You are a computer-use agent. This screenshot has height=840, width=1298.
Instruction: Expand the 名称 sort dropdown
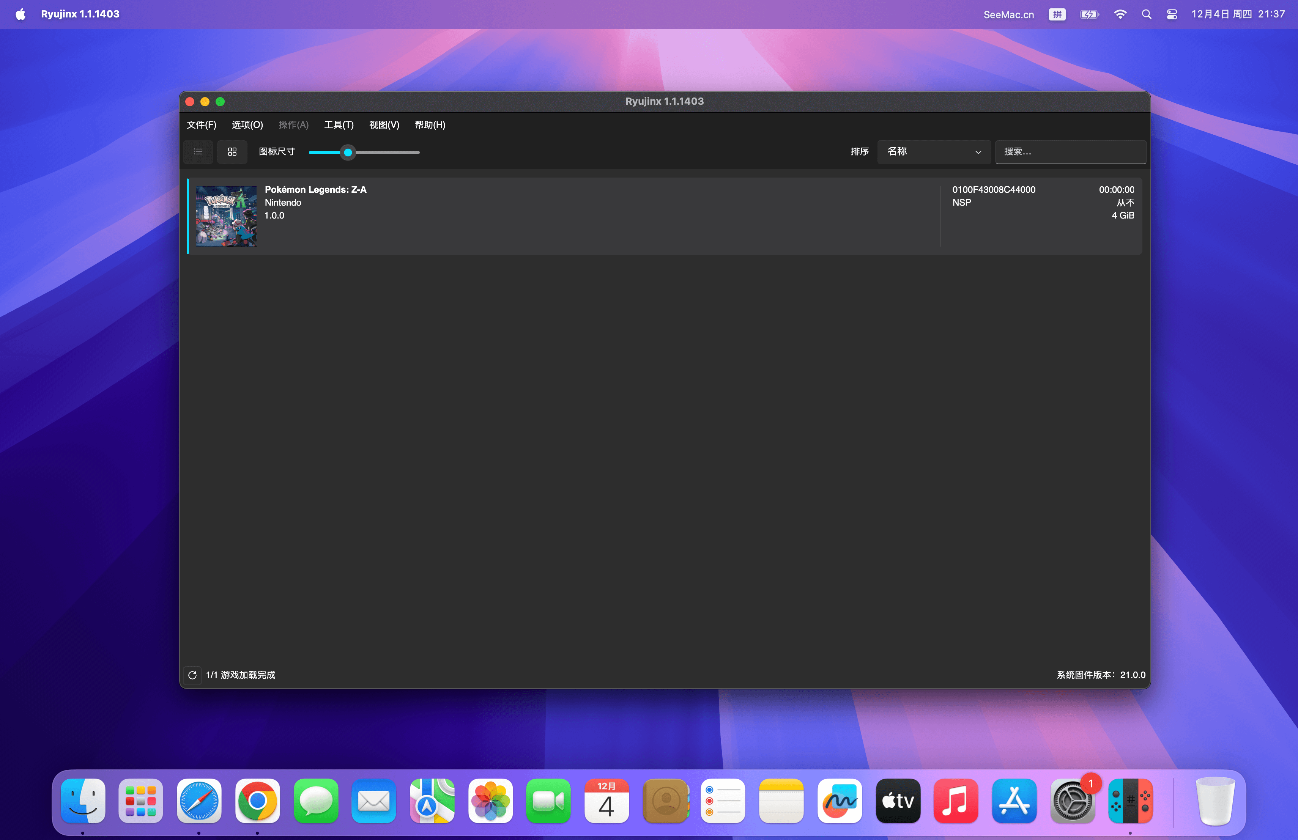[x=934, y=151]
